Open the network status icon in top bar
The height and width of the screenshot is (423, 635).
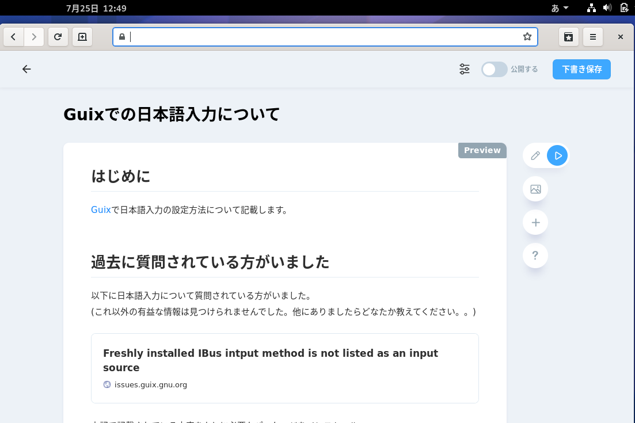coord(591,8)
